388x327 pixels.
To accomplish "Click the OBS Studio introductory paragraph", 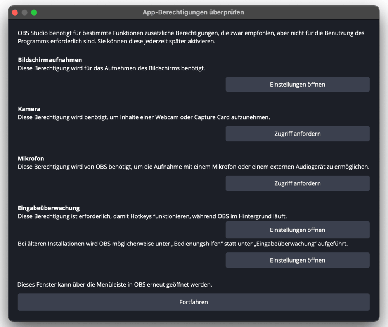I will pos(191,37).
